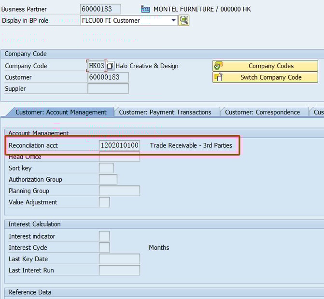Focus the Head Office input field
324x299 pixels.
pos(119,157)
